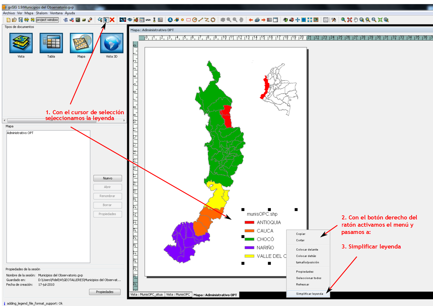Choose Colocar delante in context menu
The width and height of the screenshot is (433, 306).
coord(308,250)
